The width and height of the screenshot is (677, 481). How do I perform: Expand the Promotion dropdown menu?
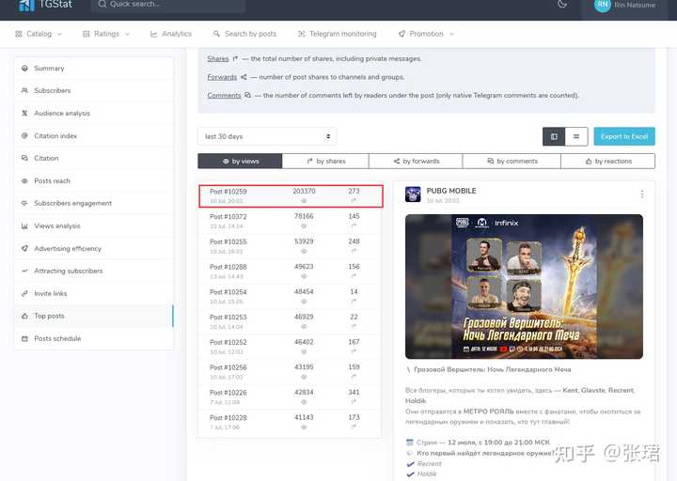pyautogui.click(x=426, y=34)
